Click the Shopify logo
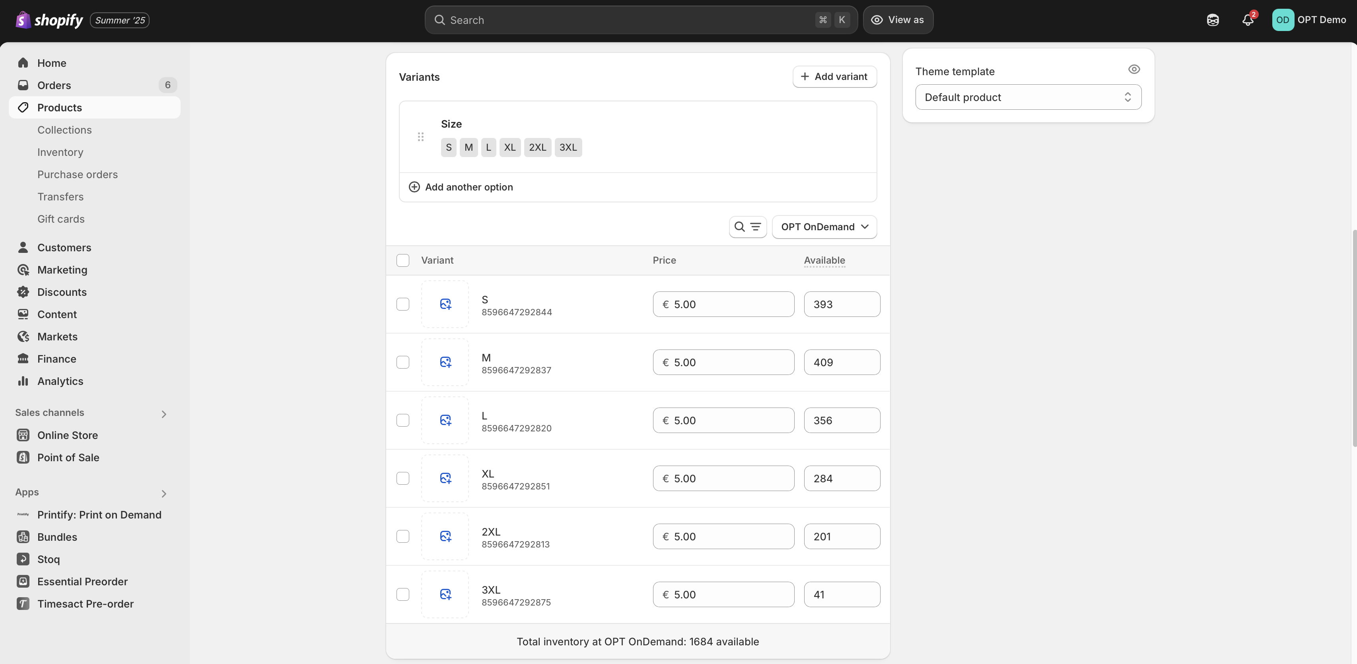Viewport: 1357px width, 664px height. point(50,20)
